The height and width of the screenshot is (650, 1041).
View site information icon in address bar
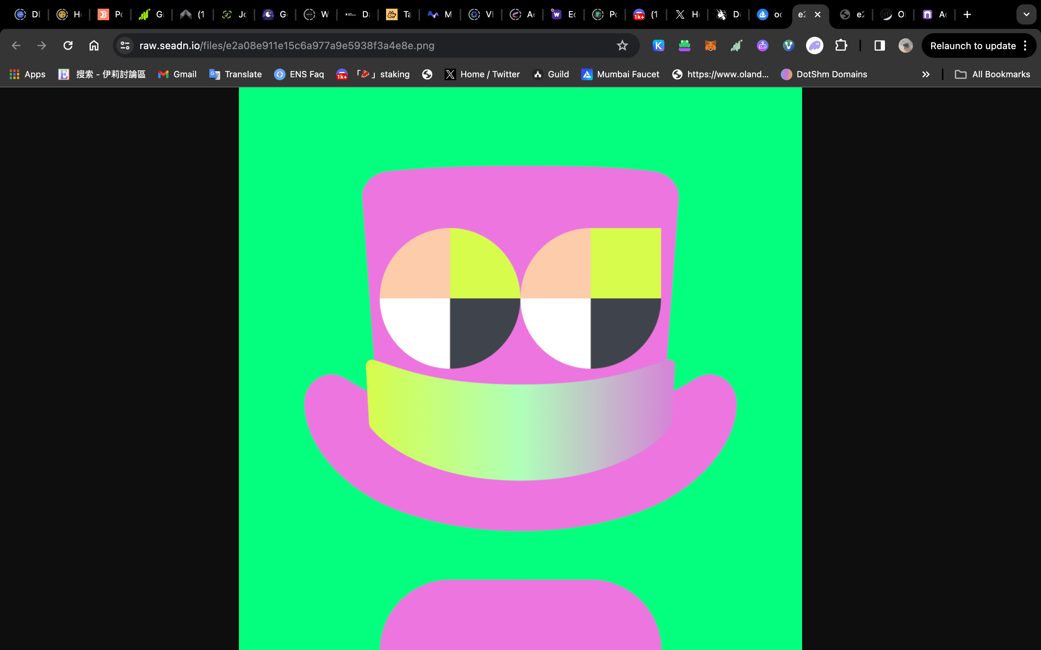tap(125, 45)
